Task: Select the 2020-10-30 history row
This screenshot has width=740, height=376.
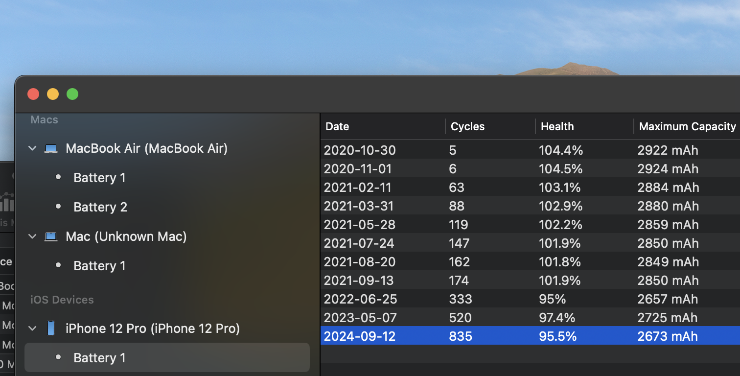Action: [530, 150]
